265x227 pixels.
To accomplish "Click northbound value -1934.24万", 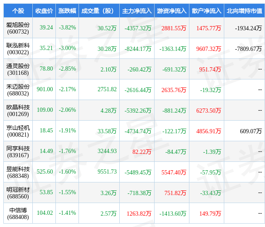I will [248, 28].
